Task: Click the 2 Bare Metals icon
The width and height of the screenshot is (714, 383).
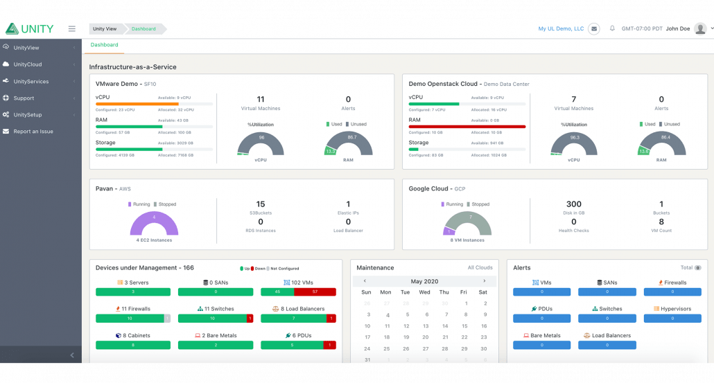Action: click(198, 336)
